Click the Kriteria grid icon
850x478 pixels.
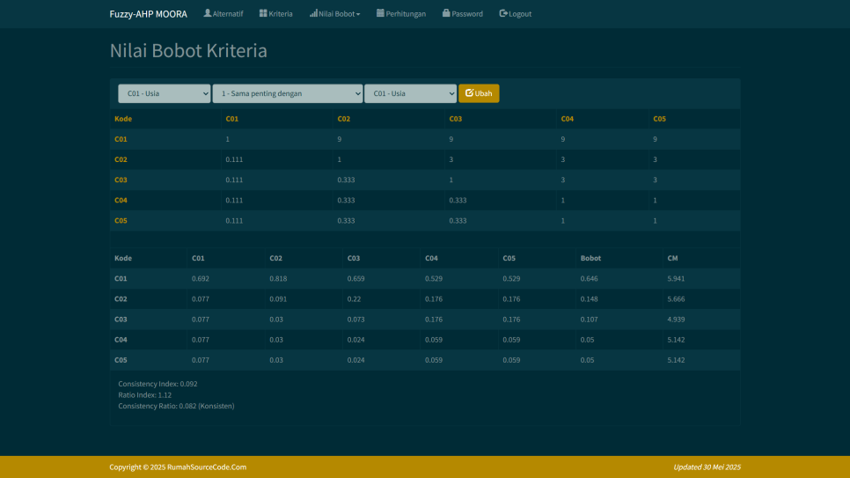click(263, 13)
